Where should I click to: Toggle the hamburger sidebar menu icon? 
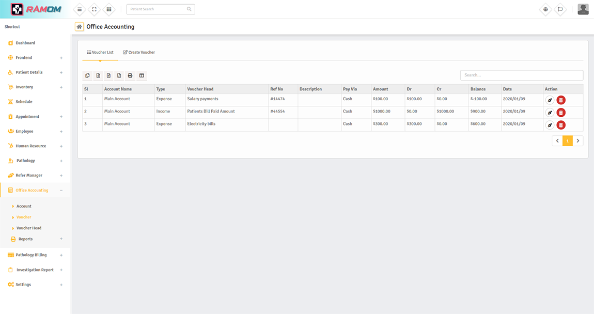pos(80,9)
